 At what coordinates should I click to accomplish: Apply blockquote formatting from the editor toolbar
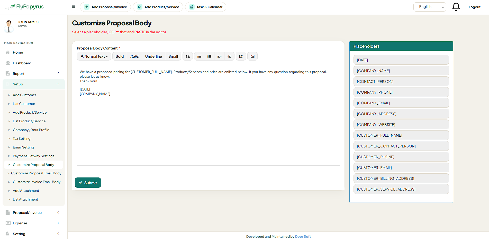pyautogui.click(x=188, y=56)
